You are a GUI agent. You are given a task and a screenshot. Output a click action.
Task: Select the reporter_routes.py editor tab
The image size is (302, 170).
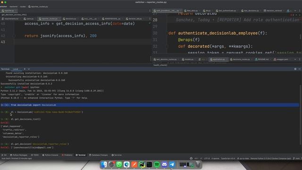click(49, 19)
